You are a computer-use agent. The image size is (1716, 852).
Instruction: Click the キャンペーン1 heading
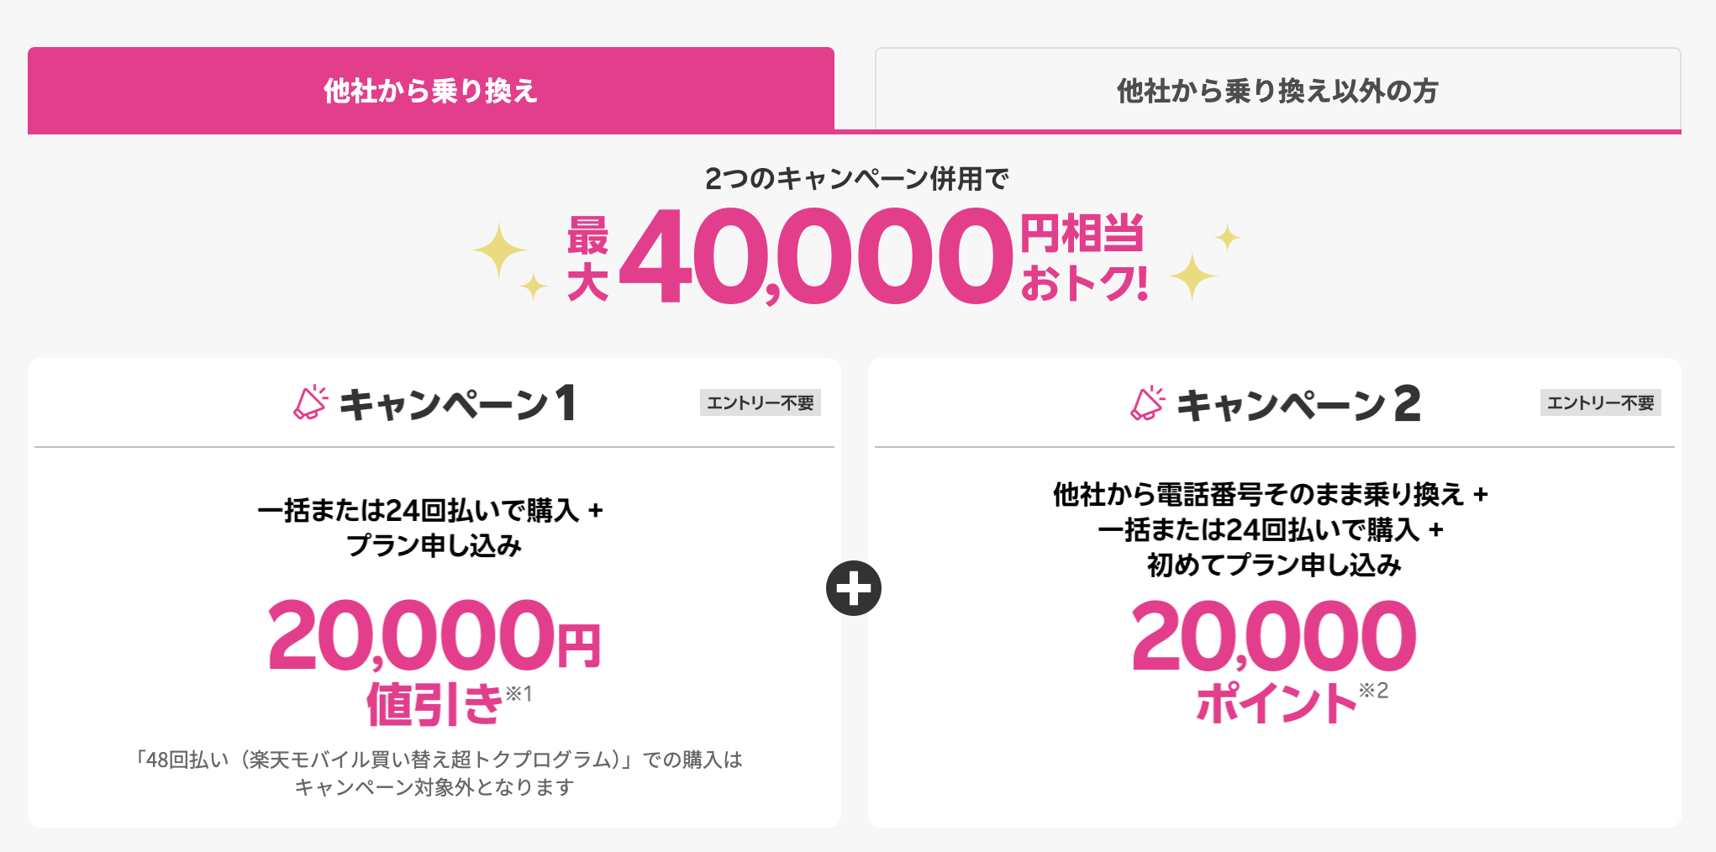coord(458,403)
